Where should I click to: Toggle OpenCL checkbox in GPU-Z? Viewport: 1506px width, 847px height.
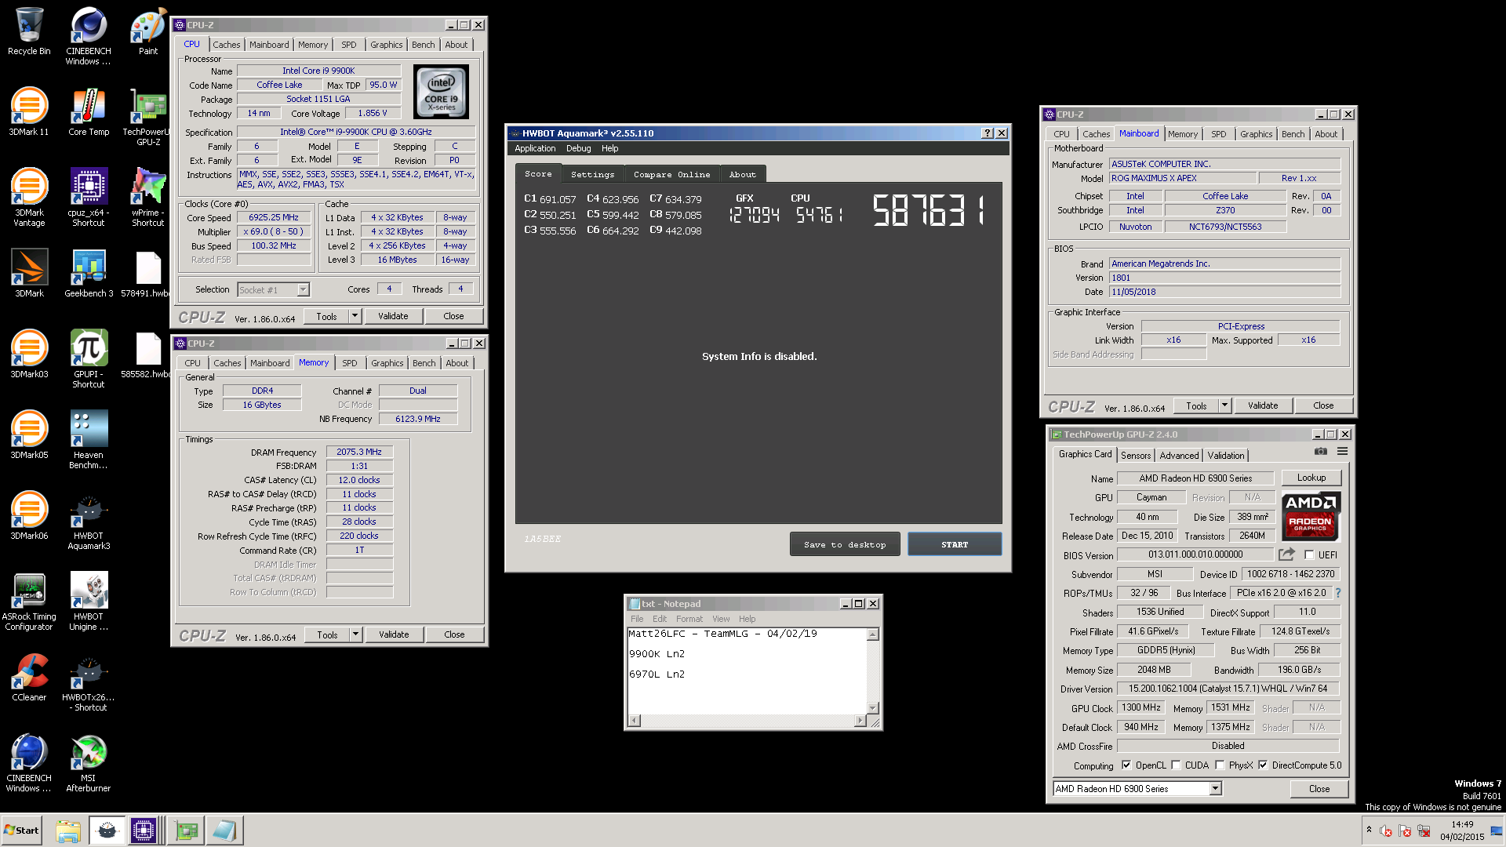pyautogui.click(x=1126, y=765)
